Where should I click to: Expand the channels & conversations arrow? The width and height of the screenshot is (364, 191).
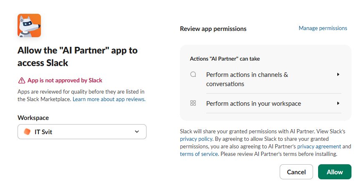pyautogui.click(x=338, y=74)
